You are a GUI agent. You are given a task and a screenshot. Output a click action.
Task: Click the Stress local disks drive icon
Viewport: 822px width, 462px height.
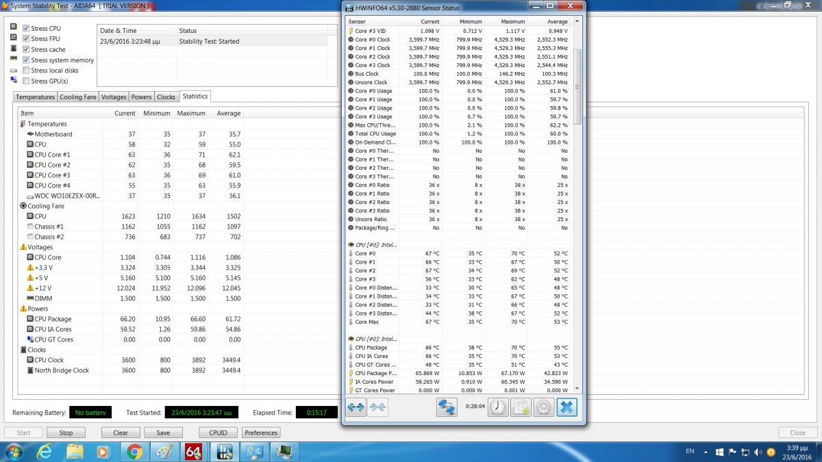click(14, 70)
